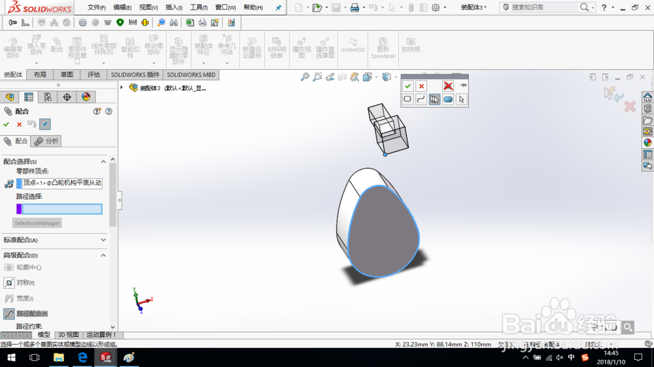This screenshot has height=367, width=654.
Task: Select 轮廓中心 profile center mate
Action: tap(22, 268)
